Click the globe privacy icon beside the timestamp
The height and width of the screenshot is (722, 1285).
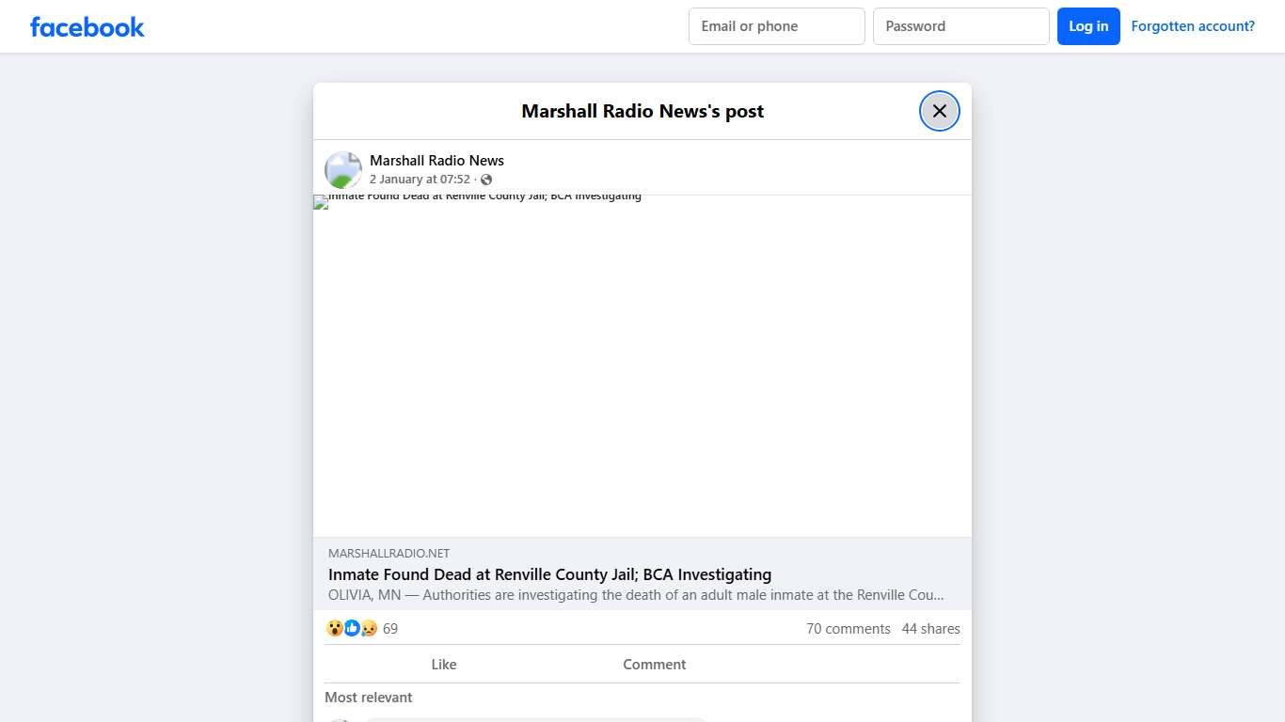pyautogui.click(x=486, y=179)
